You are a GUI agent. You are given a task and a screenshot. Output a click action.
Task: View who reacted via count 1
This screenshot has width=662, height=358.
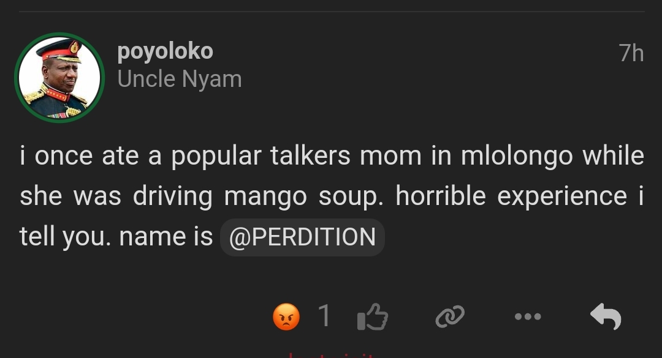point(324,316)
